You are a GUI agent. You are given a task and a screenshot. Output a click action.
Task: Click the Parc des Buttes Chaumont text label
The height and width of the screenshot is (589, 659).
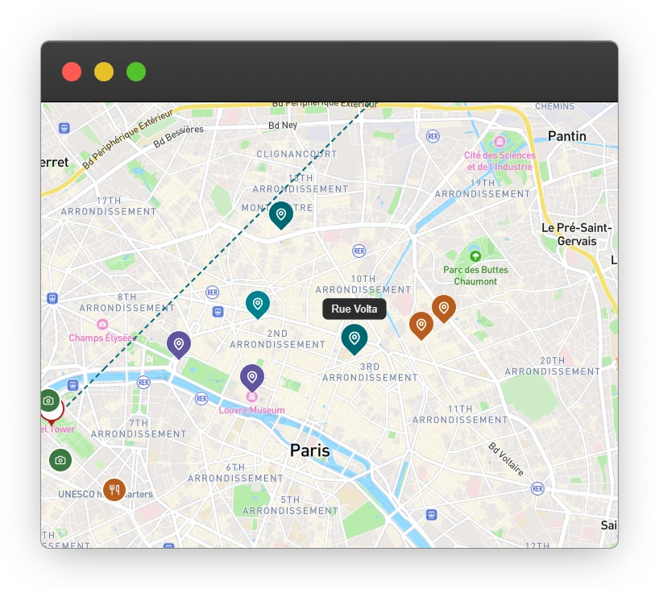(x=475, y=276)
